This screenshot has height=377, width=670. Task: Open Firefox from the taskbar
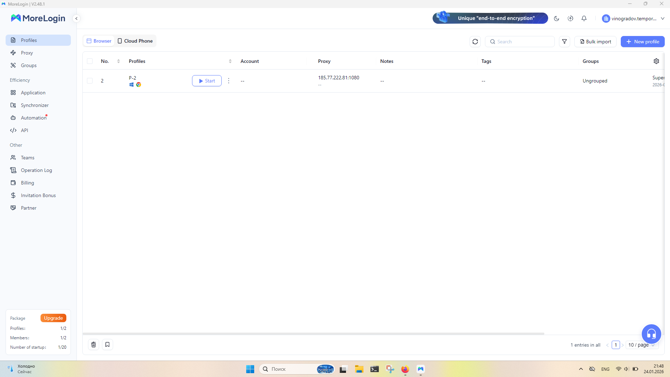tap(405, 369)
